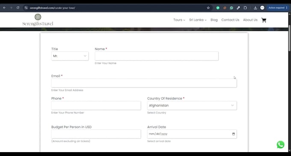
Task: Reload the page with the refresh icon
Action: pos(18,8)
